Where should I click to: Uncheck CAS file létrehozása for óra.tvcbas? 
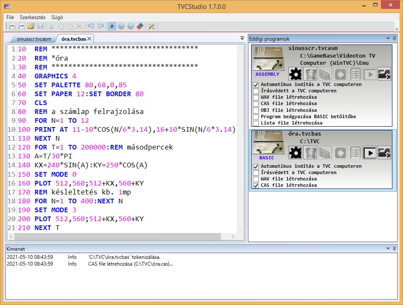[256, 186]
